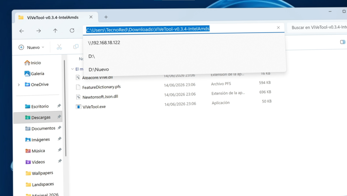Click the 50 KB size cell

click(x=267, y=101)
